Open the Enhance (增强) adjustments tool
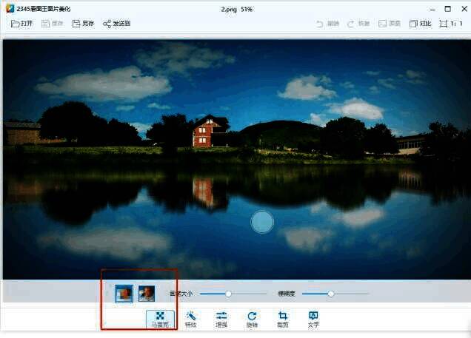The image size is (471, 338). pyautogui.click(x=221, y=319)
